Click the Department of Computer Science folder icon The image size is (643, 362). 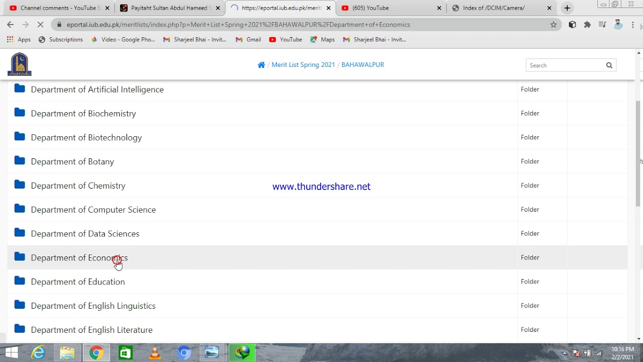tap(20, 209)
